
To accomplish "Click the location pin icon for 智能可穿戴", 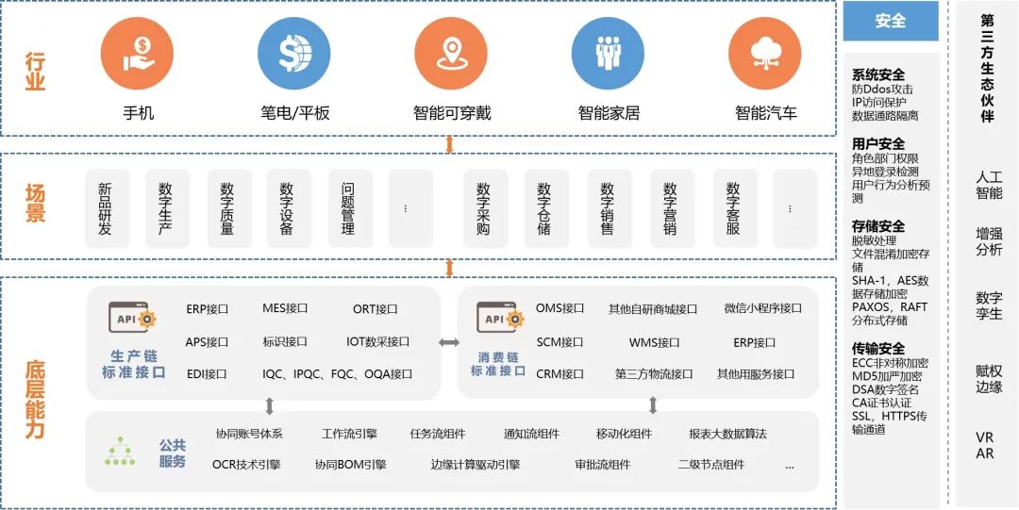I will [x=450, y=54].
